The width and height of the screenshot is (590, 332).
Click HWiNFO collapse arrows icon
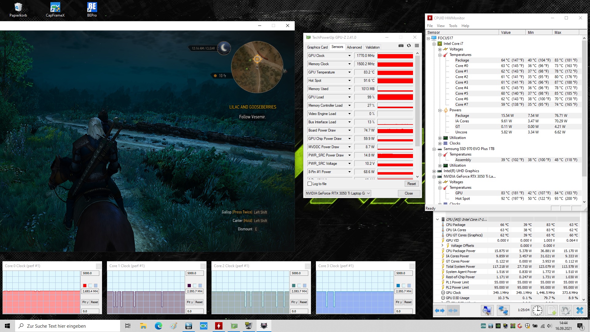pos(453,310)
